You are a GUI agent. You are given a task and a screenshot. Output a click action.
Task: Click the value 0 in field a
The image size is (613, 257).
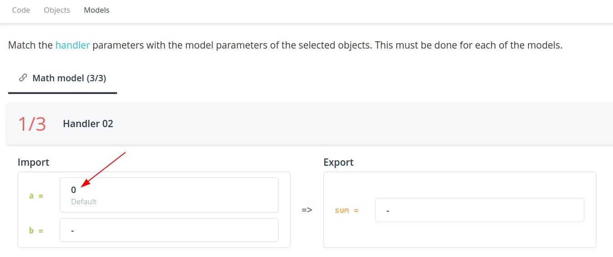click(74, 190)
